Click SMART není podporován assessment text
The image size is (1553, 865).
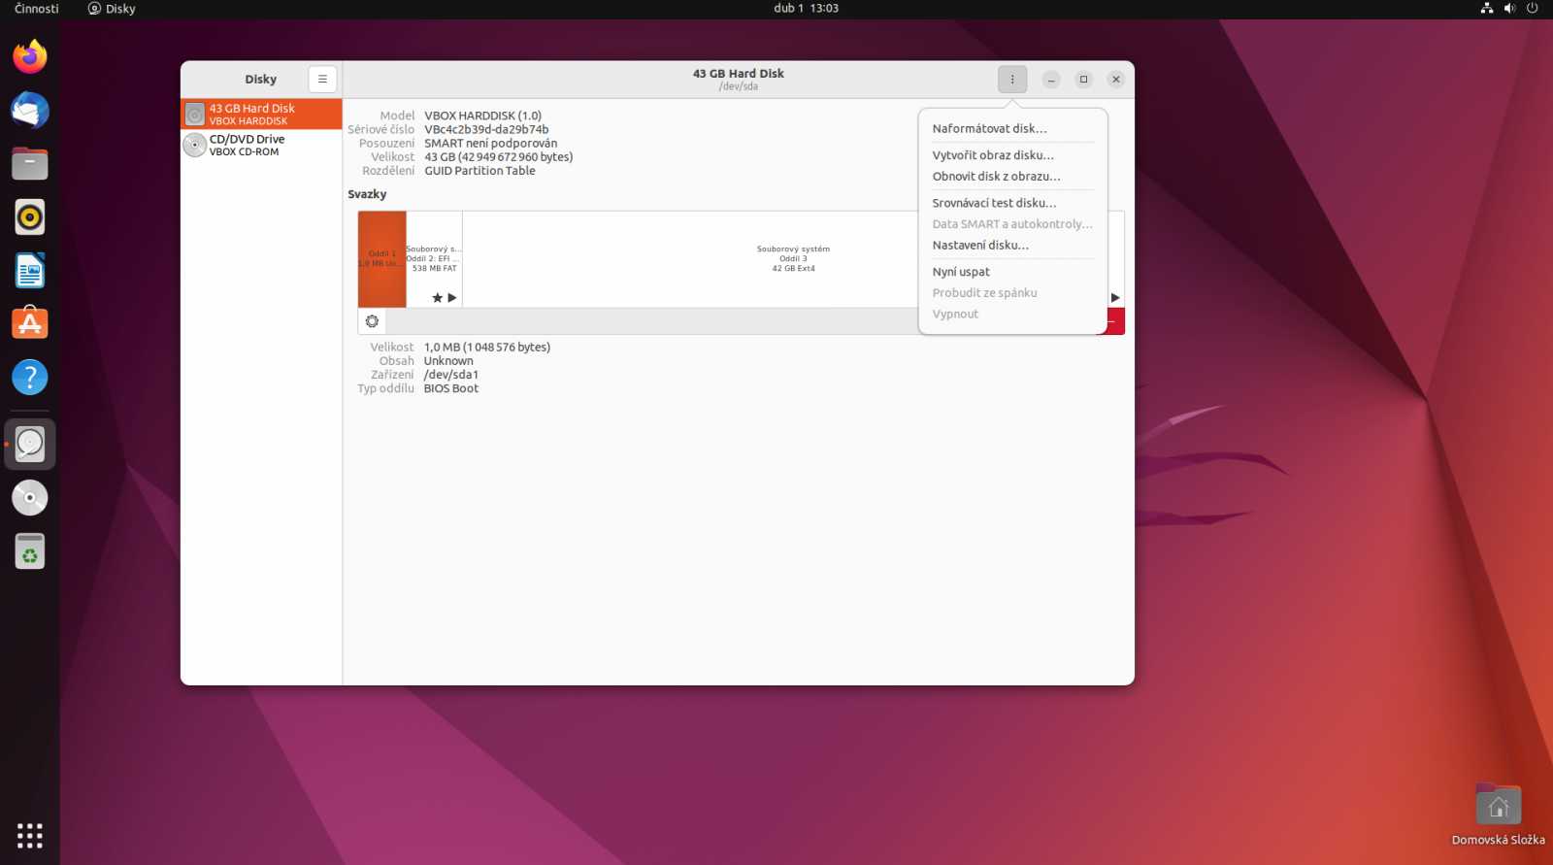(490, 143)
